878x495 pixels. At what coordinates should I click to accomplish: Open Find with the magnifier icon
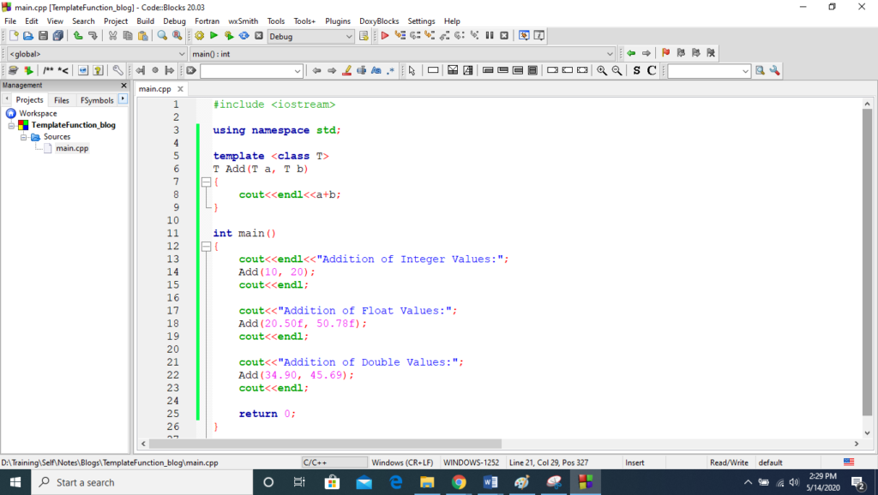(161, 35)
